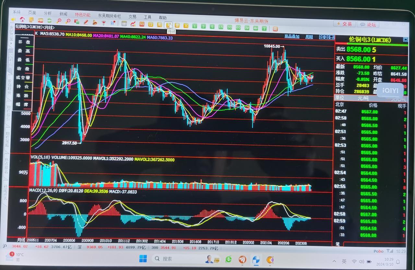Click the 10845.00 high price label

point(272,46)
